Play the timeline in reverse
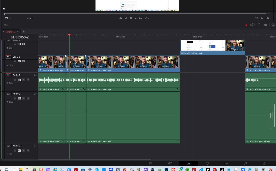 coord(126,18)
